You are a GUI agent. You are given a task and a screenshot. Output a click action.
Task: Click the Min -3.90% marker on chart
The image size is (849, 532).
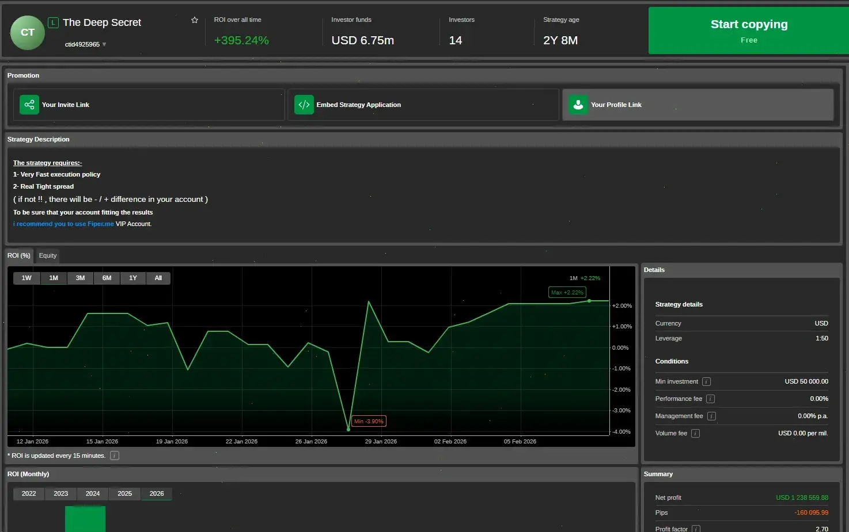[x=368, y=421]
